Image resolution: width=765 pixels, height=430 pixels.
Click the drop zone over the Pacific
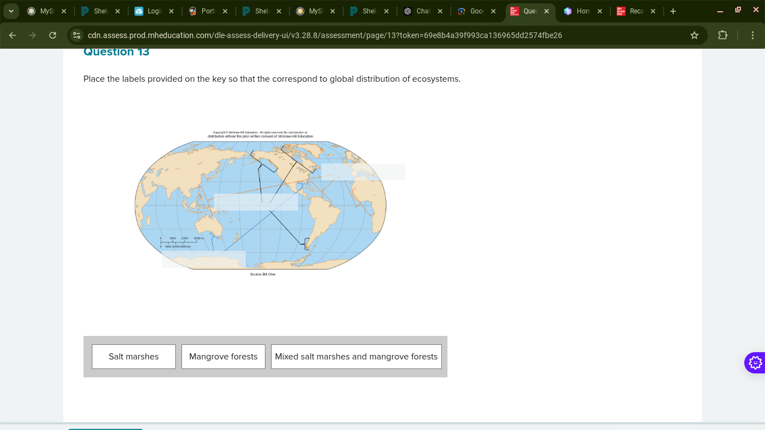click(256, 202)
